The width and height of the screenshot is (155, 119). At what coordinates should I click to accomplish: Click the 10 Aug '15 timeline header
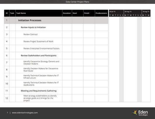point(146,12)
